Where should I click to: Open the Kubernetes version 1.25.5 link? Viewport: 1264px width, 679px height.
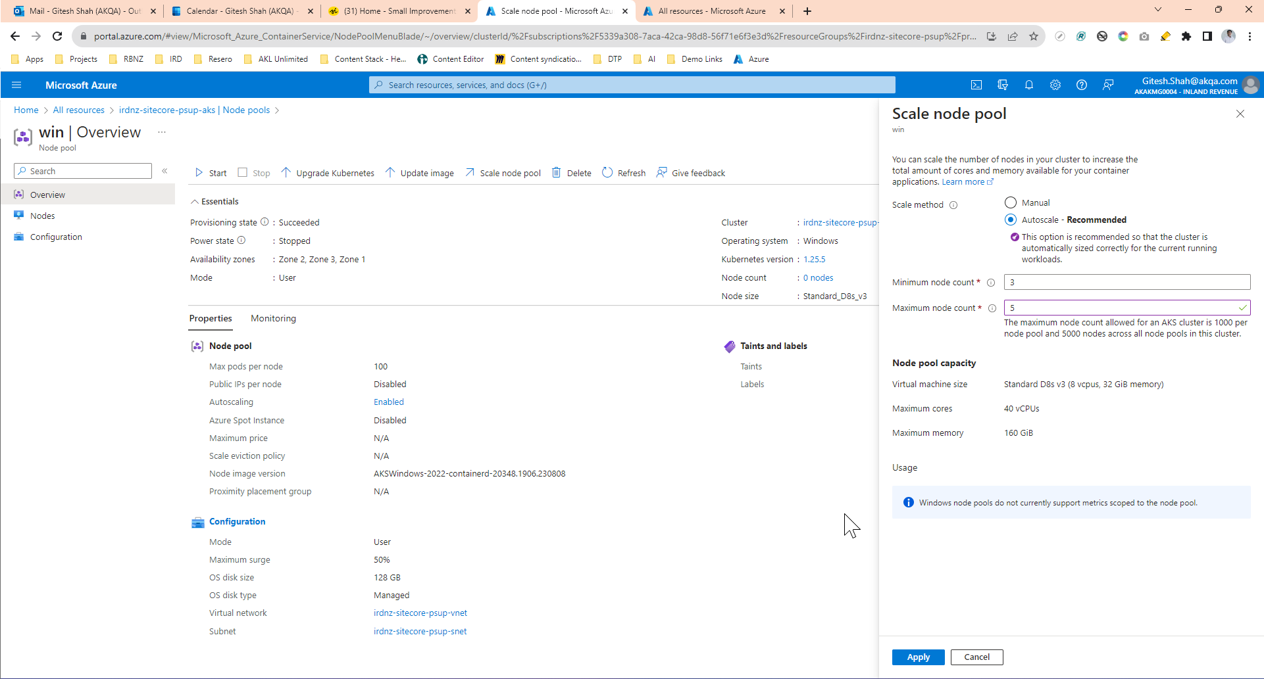[814, 260]
